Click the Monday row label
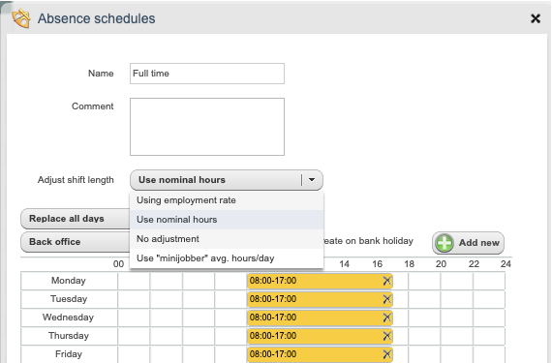Image resolution: width=552 pixels, height=363 pixels. (69, 281)
